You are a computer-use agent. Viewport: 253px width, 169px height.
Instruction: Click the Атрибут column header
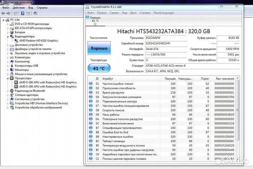[x=130, y=79]
